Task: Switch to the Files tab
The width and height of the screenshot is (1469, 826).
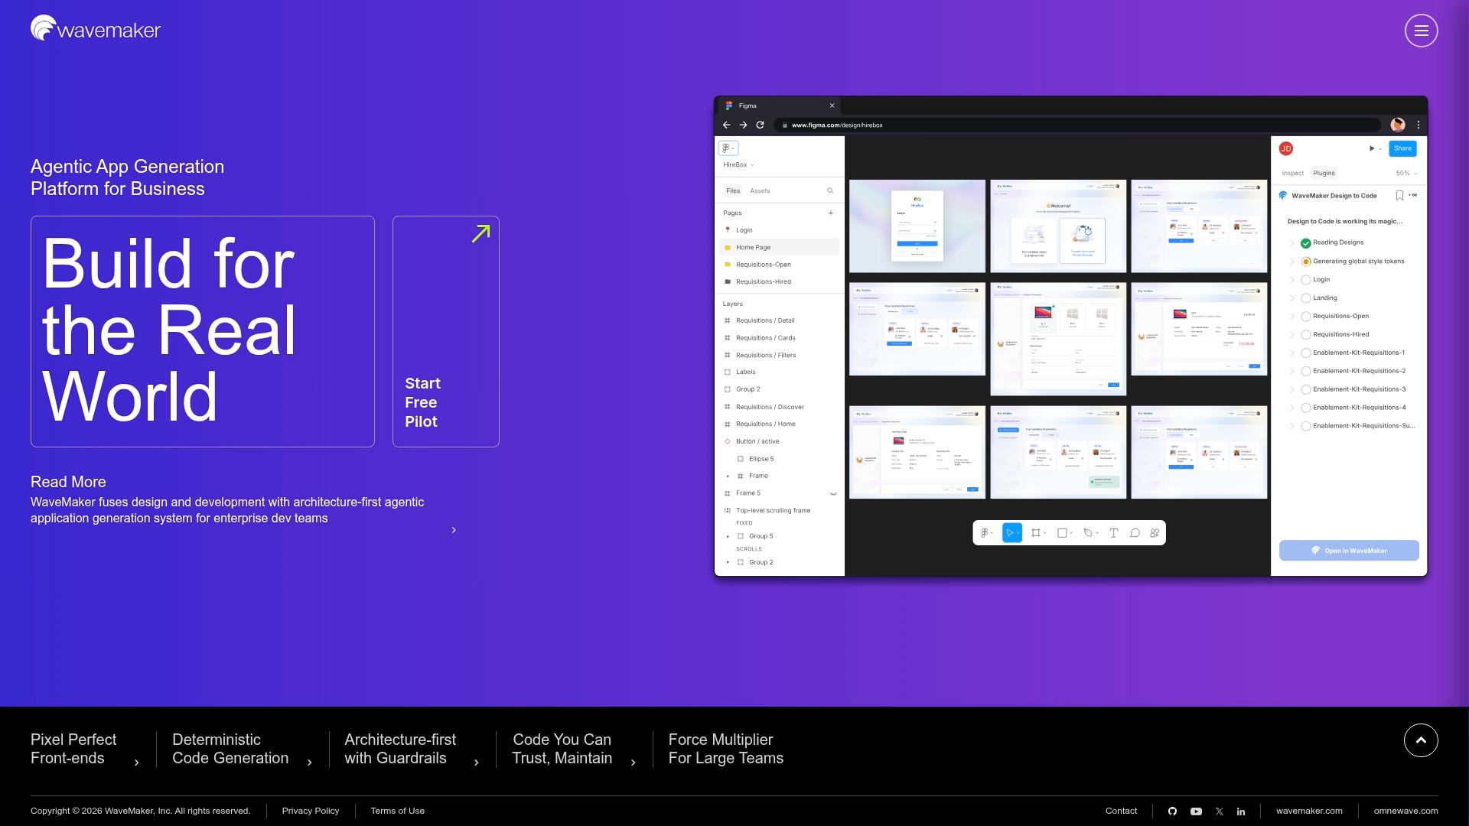Action: (733, 191)
